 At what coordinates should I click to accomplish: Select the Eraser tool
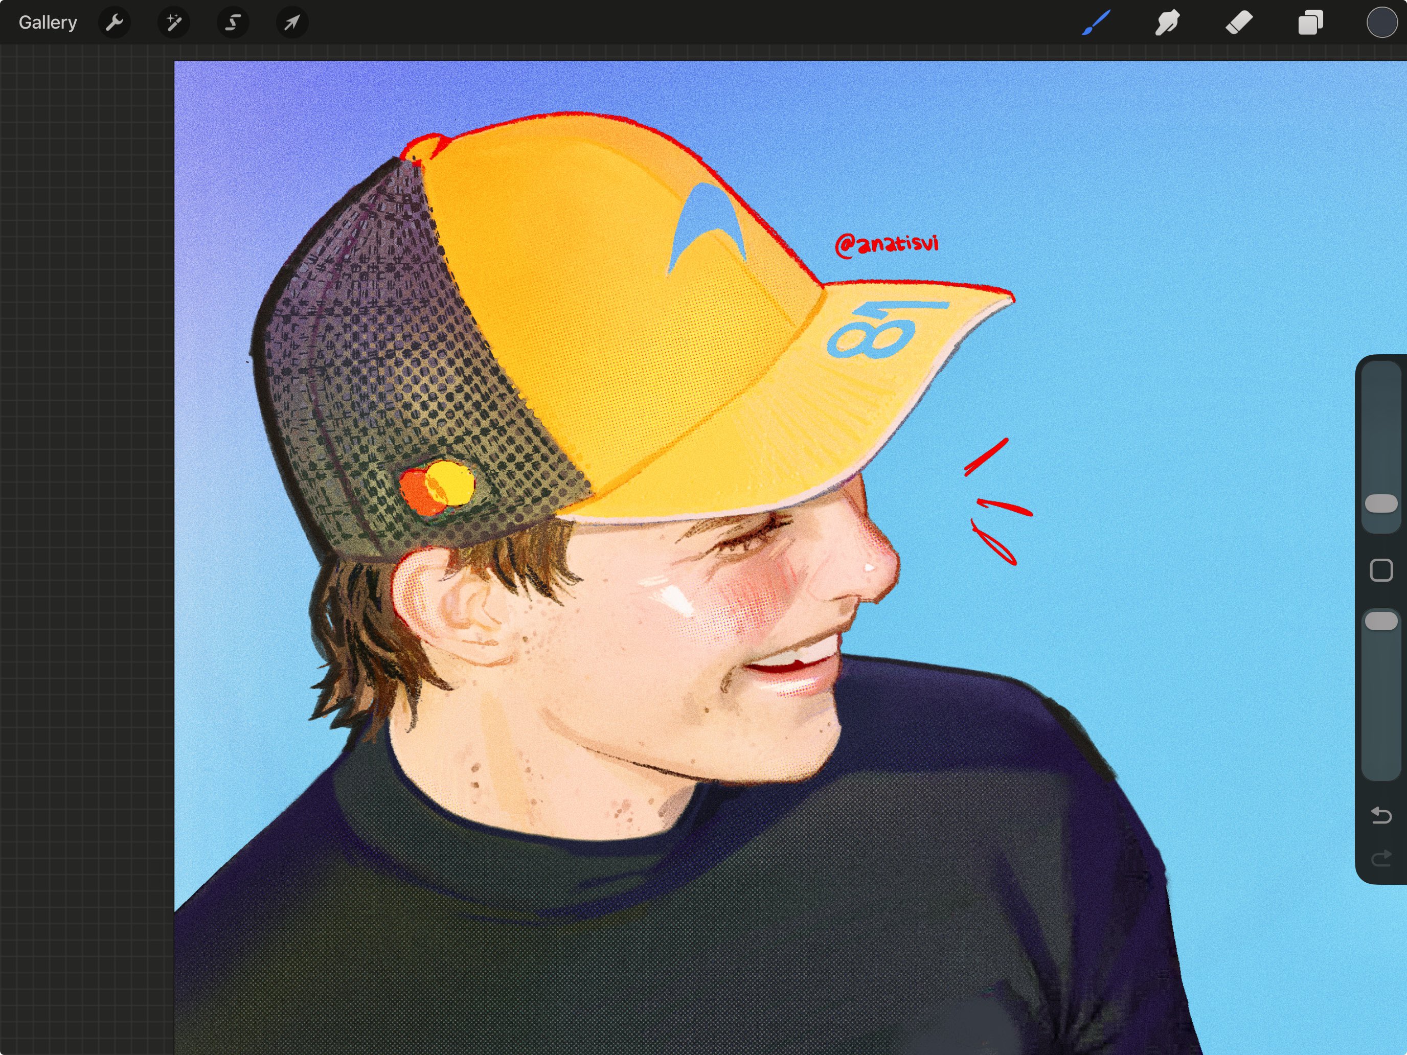(x=1239, y=23)
